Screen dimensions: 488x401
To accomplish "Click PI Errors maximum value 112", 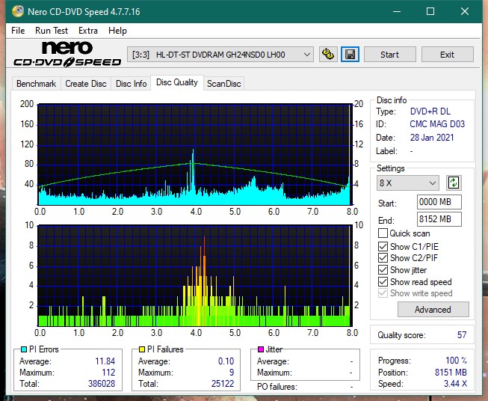I will (108, 373).
